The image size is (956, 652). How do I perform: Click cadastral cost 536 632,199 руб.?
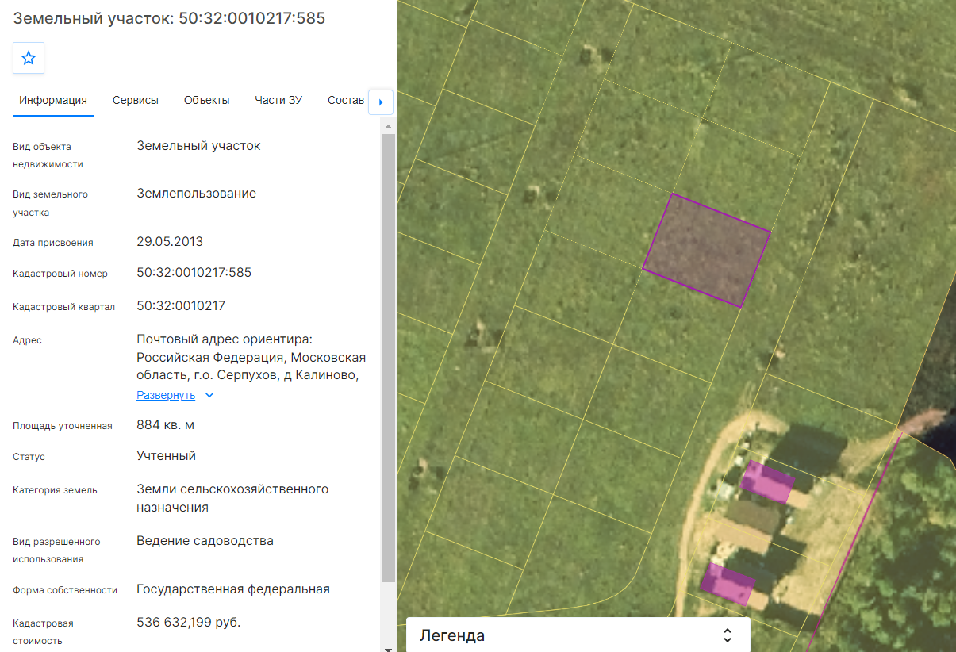pos(189,623)
